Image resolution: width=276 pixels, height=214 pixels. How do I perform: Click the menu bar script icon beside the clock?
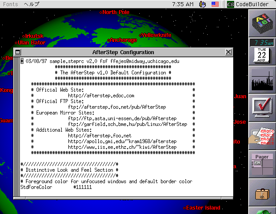(x=202, y=4)
